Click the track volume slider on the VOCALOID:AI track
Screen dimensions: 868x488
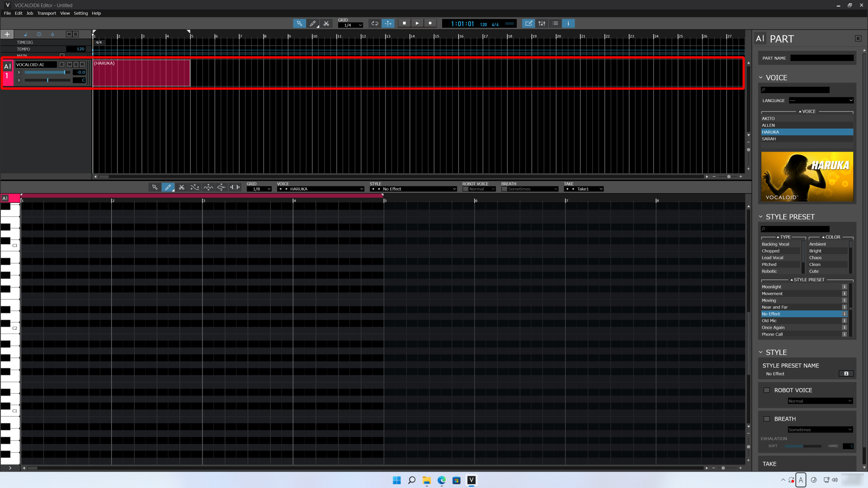47,72
